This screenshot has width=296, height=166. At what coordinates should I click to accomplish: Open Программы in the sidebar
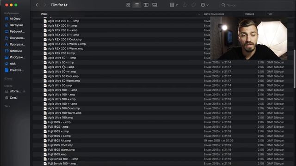click(15, 44)
